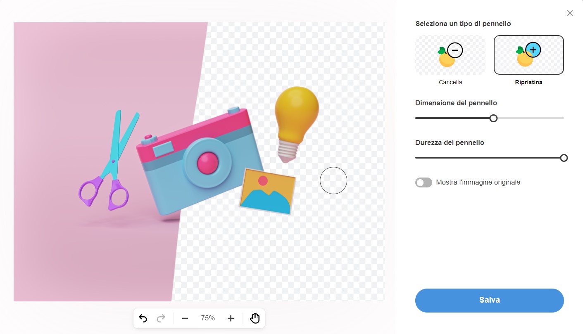Click the small landscape photo card
This screenshot has height=334, width=583.
(268, 191)
